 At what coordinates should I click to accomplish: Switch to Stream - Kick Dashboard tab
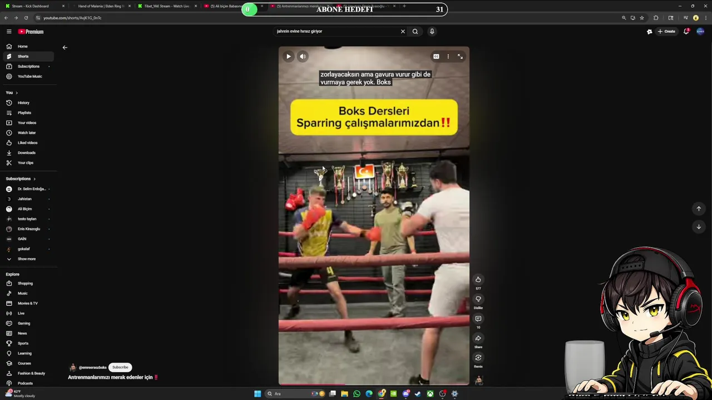(x=33, y=6)
